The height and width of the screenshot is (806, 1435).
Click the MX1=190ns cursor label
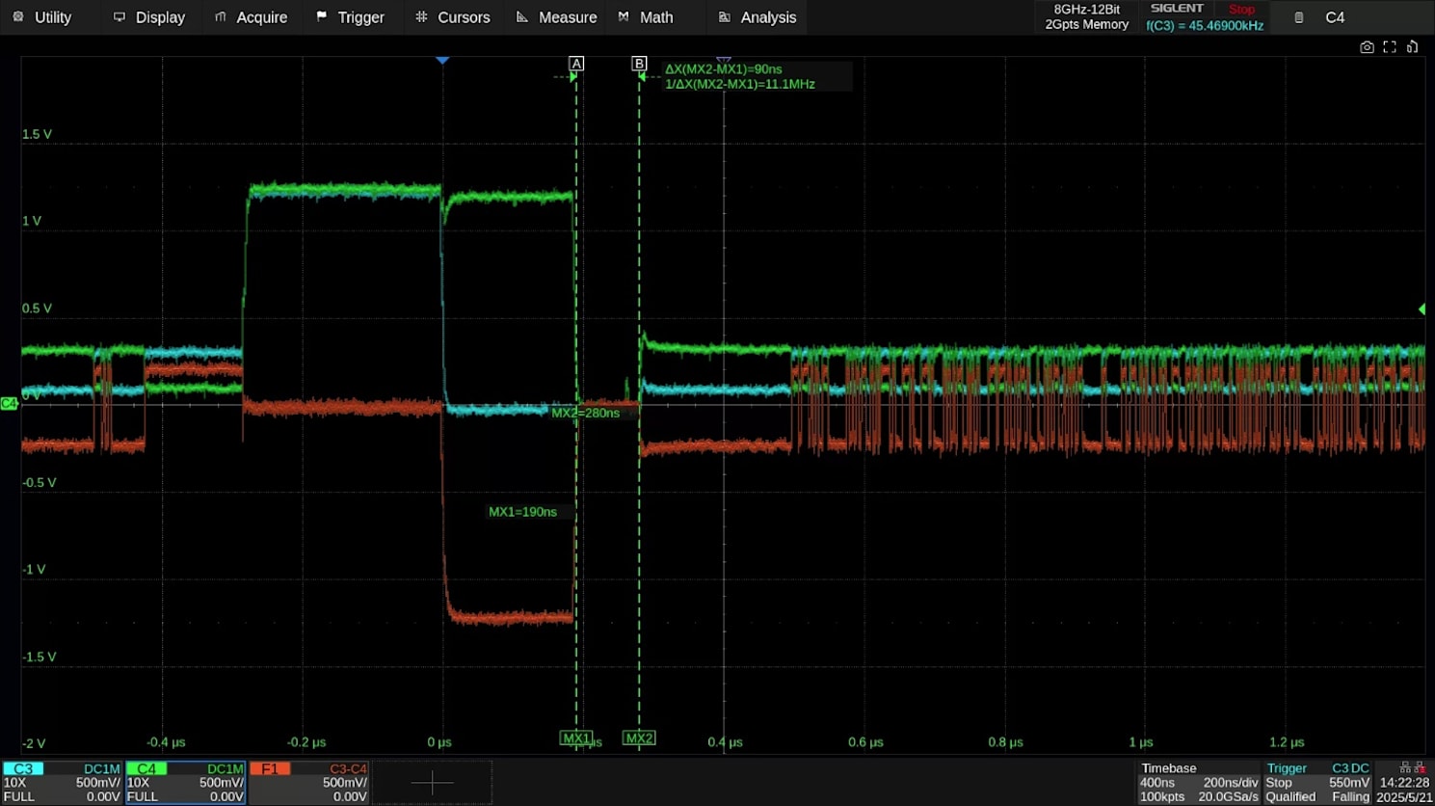pos(522,512)
